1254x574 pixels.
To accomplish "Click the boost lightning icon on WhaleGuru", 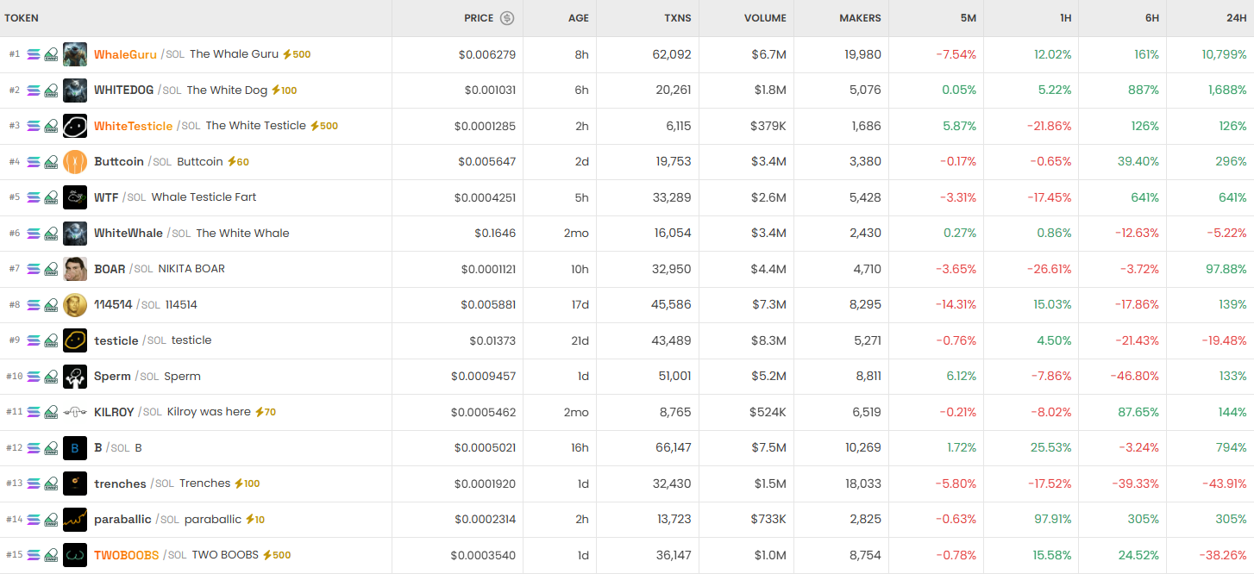I will click(x=287, y=54).
